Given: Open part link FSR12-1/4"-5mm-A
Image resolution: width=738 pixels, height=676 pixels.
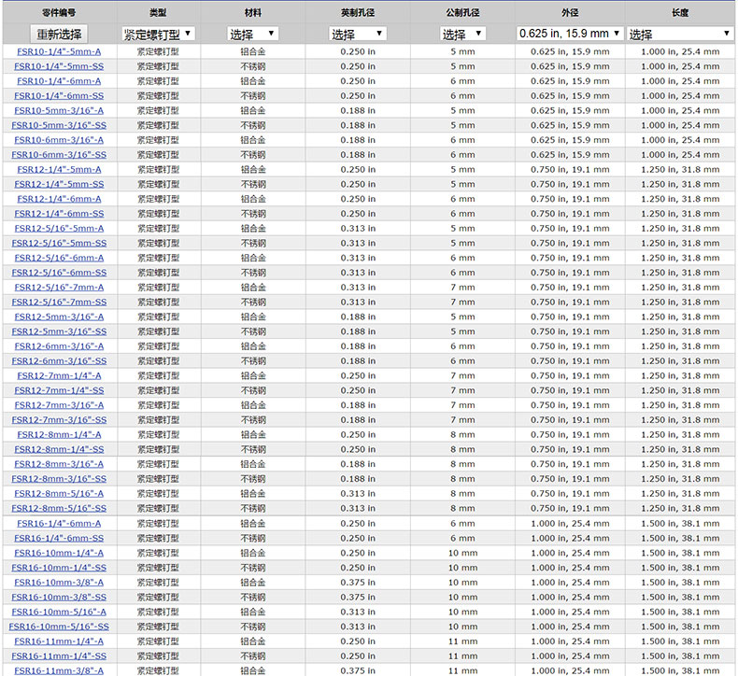Looking at the screenshot, I should tap(59, 169).
